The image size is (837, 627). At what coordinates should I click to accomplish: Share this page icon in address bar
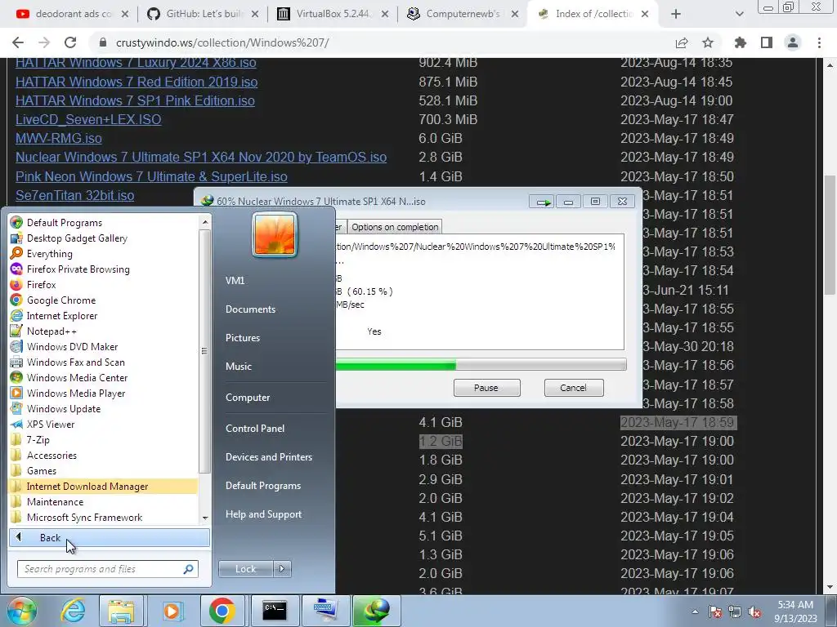pyautogui.click(x=682, y=42)
